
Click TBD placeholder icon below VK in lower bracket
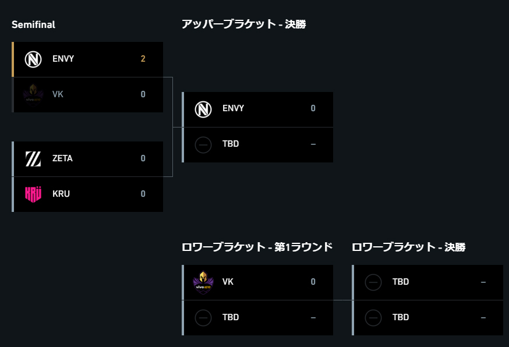[203, 318]
